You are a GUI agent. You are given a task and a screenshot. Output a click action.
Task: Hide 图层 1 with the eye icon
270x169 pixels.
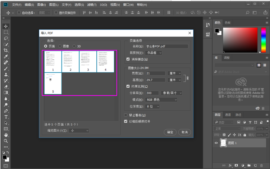tap(216, 143)
